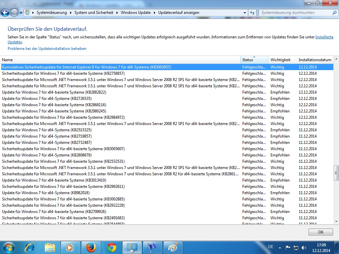Click the OK button
Viewport: 339px width, 254px height.
coord(320,232)
